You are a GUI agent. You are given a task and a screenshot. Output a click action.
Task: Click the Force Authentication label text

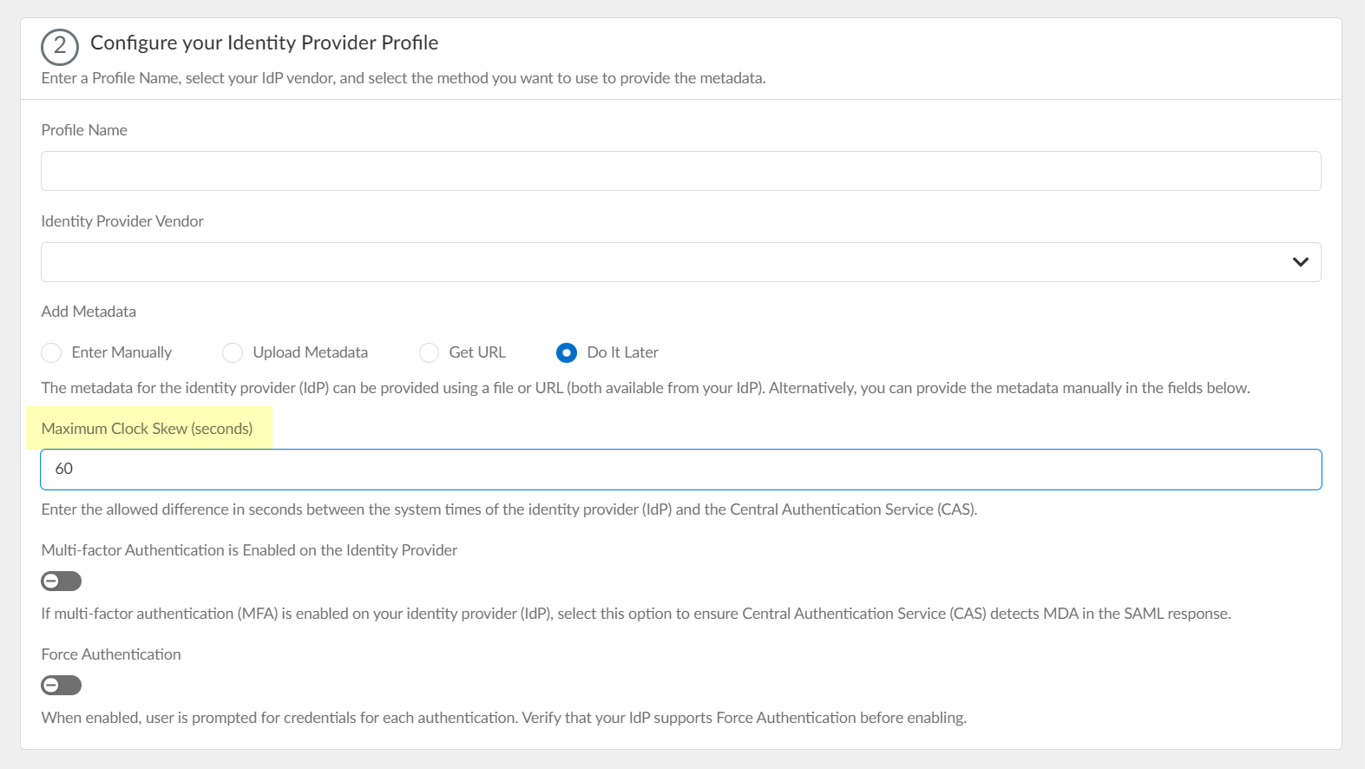tap(111, 654)
